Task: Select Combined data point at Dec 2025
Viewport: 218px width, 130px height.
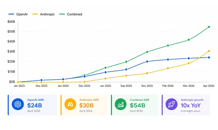Action: pyautogui.click(x=147, y=52)
